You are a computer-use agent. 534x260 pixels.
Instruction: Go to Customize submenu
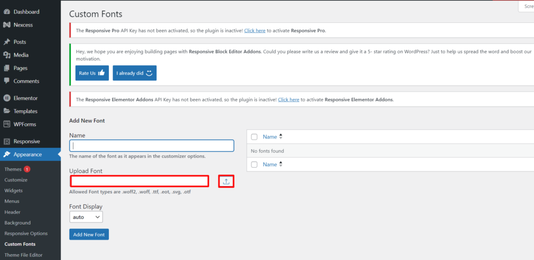pos(16,180)
